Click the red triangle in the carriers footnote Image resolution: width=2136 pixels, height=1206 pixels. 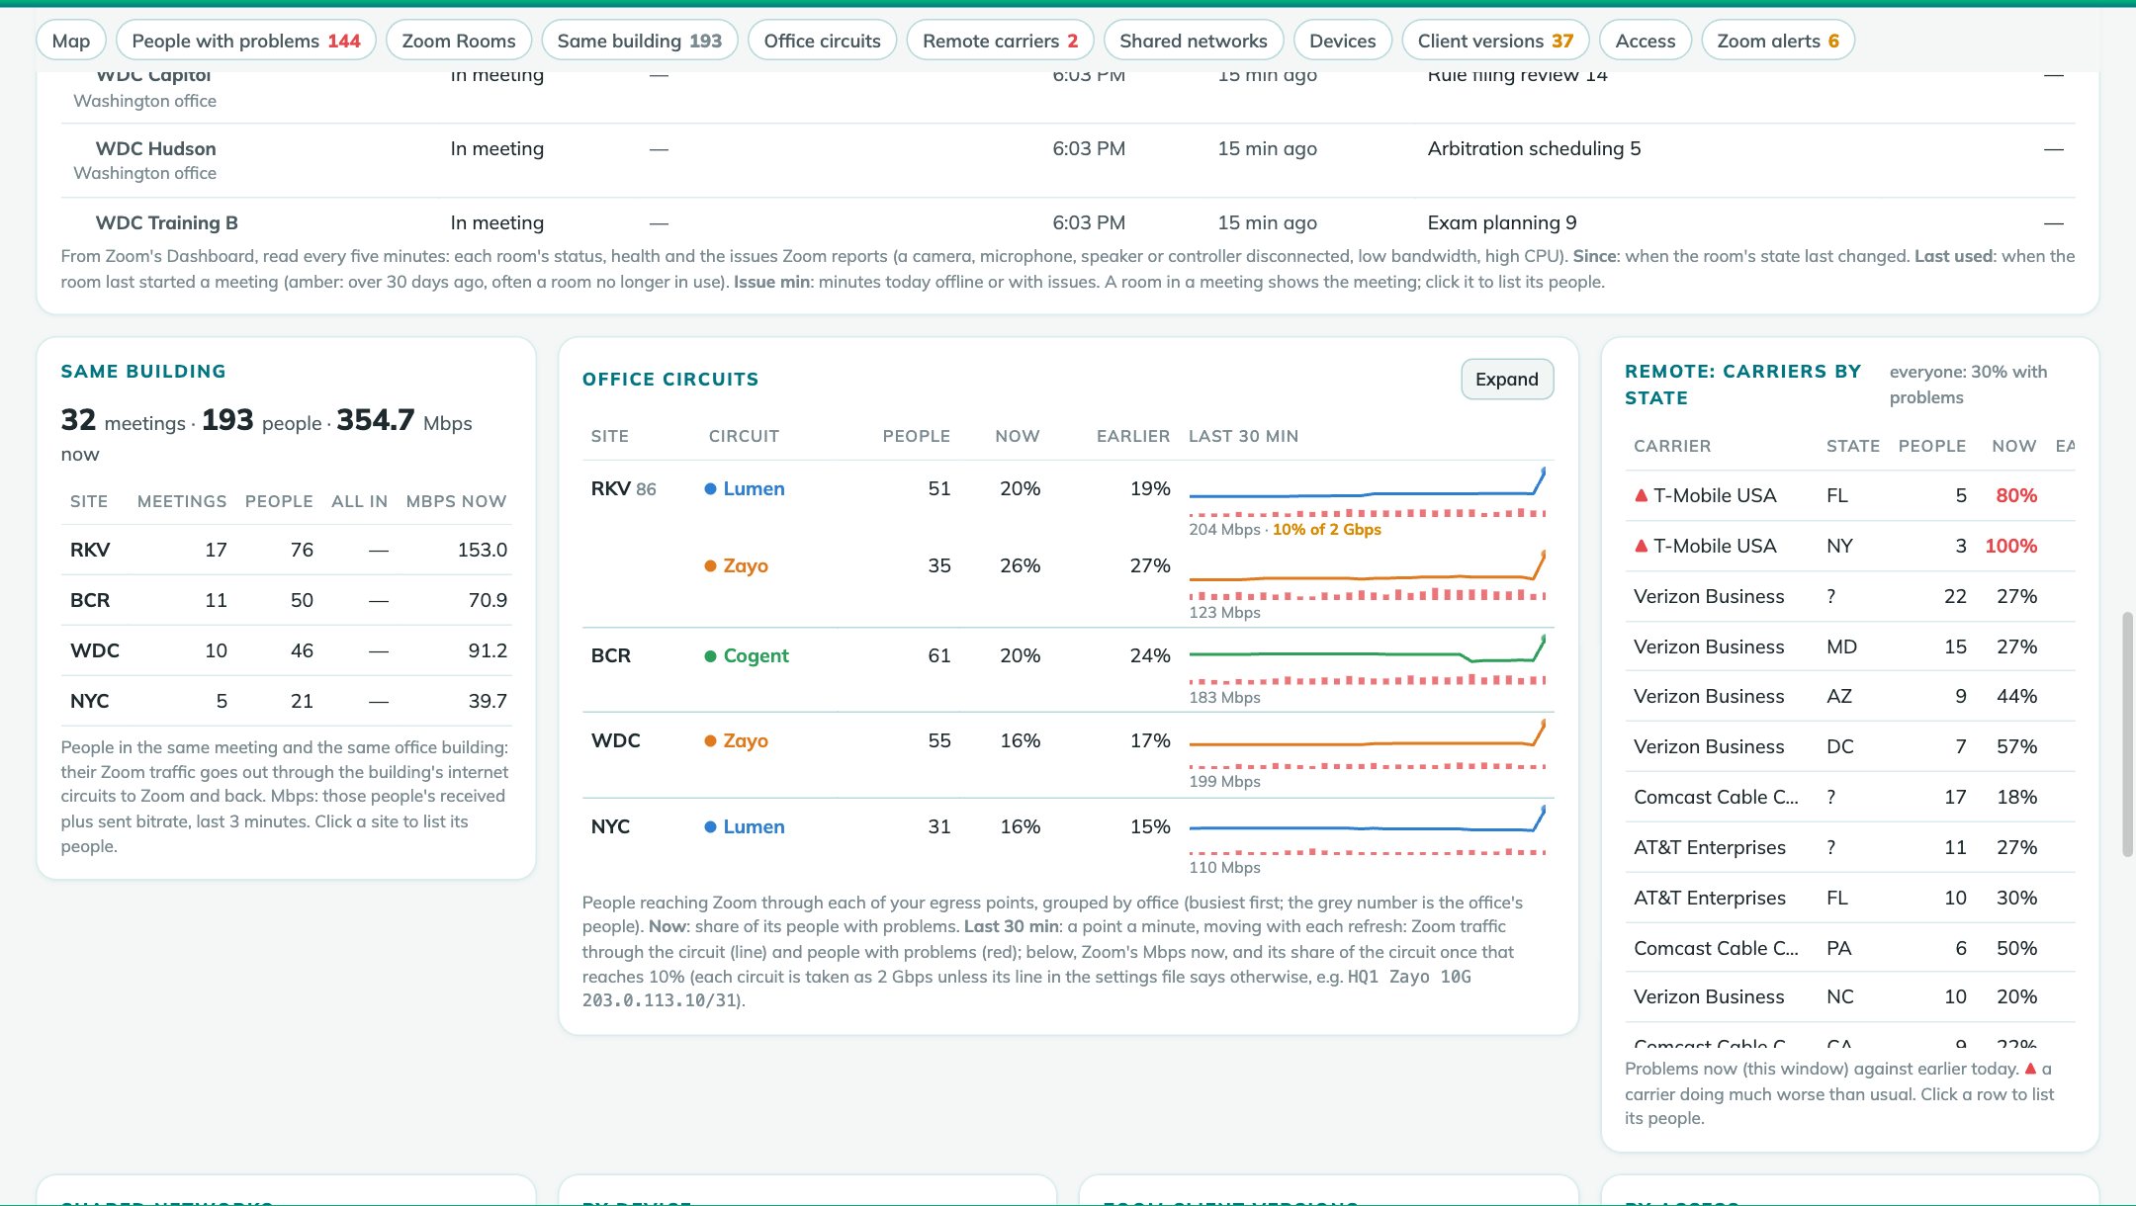2030,1069
